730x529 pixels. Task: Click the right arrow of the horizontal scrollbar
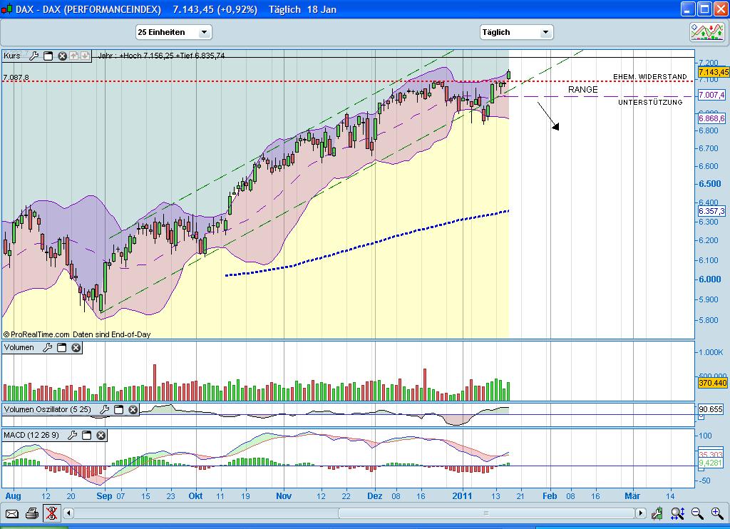(x=642, y=513)
